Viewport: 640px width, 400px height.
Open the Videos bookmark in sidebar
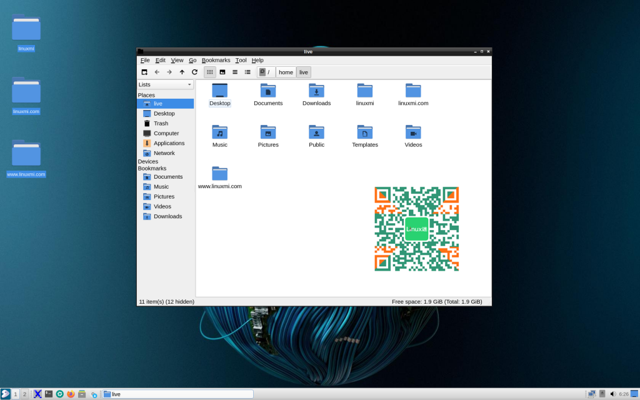(x=165, y=206)
